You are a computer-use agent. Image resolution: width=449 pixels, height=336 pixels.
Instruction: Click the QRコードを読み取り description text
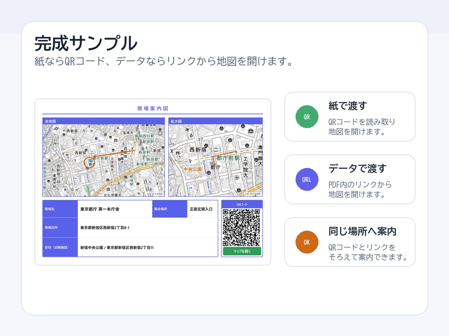tap(362, 122)
